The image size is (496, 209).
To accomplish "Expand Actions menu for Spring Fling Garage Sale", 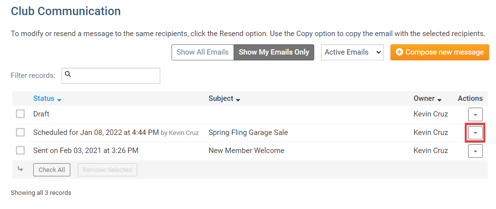I will tap(475, 133).
